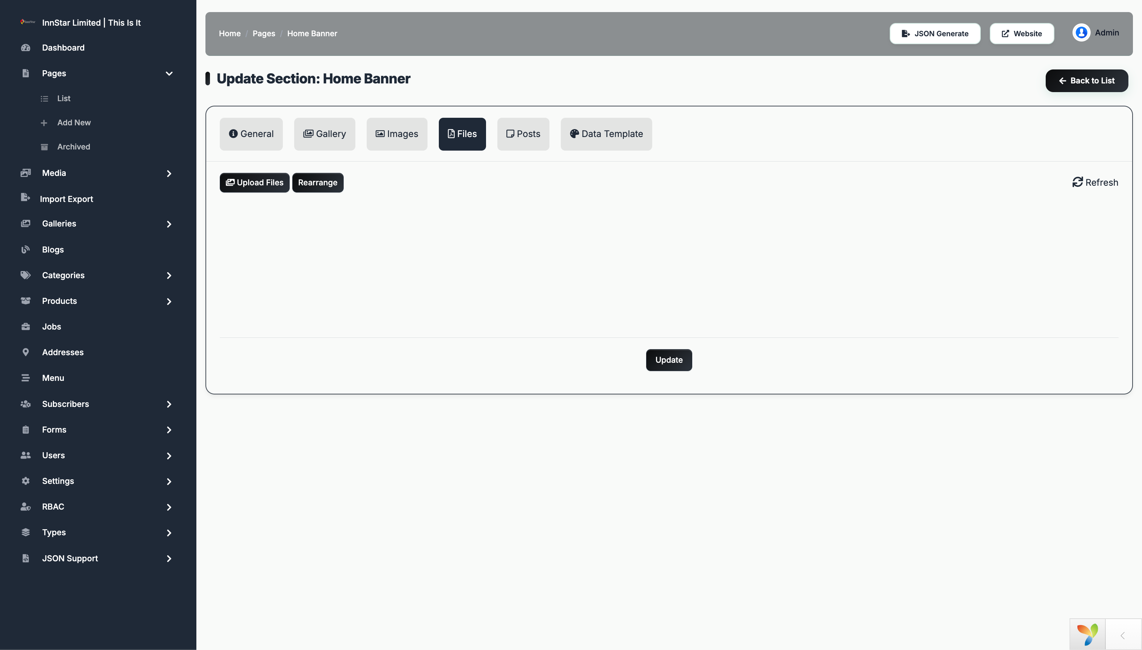Click the Rearrange button
Viewport: 1142px width, 650px height.
pos(318,183)
